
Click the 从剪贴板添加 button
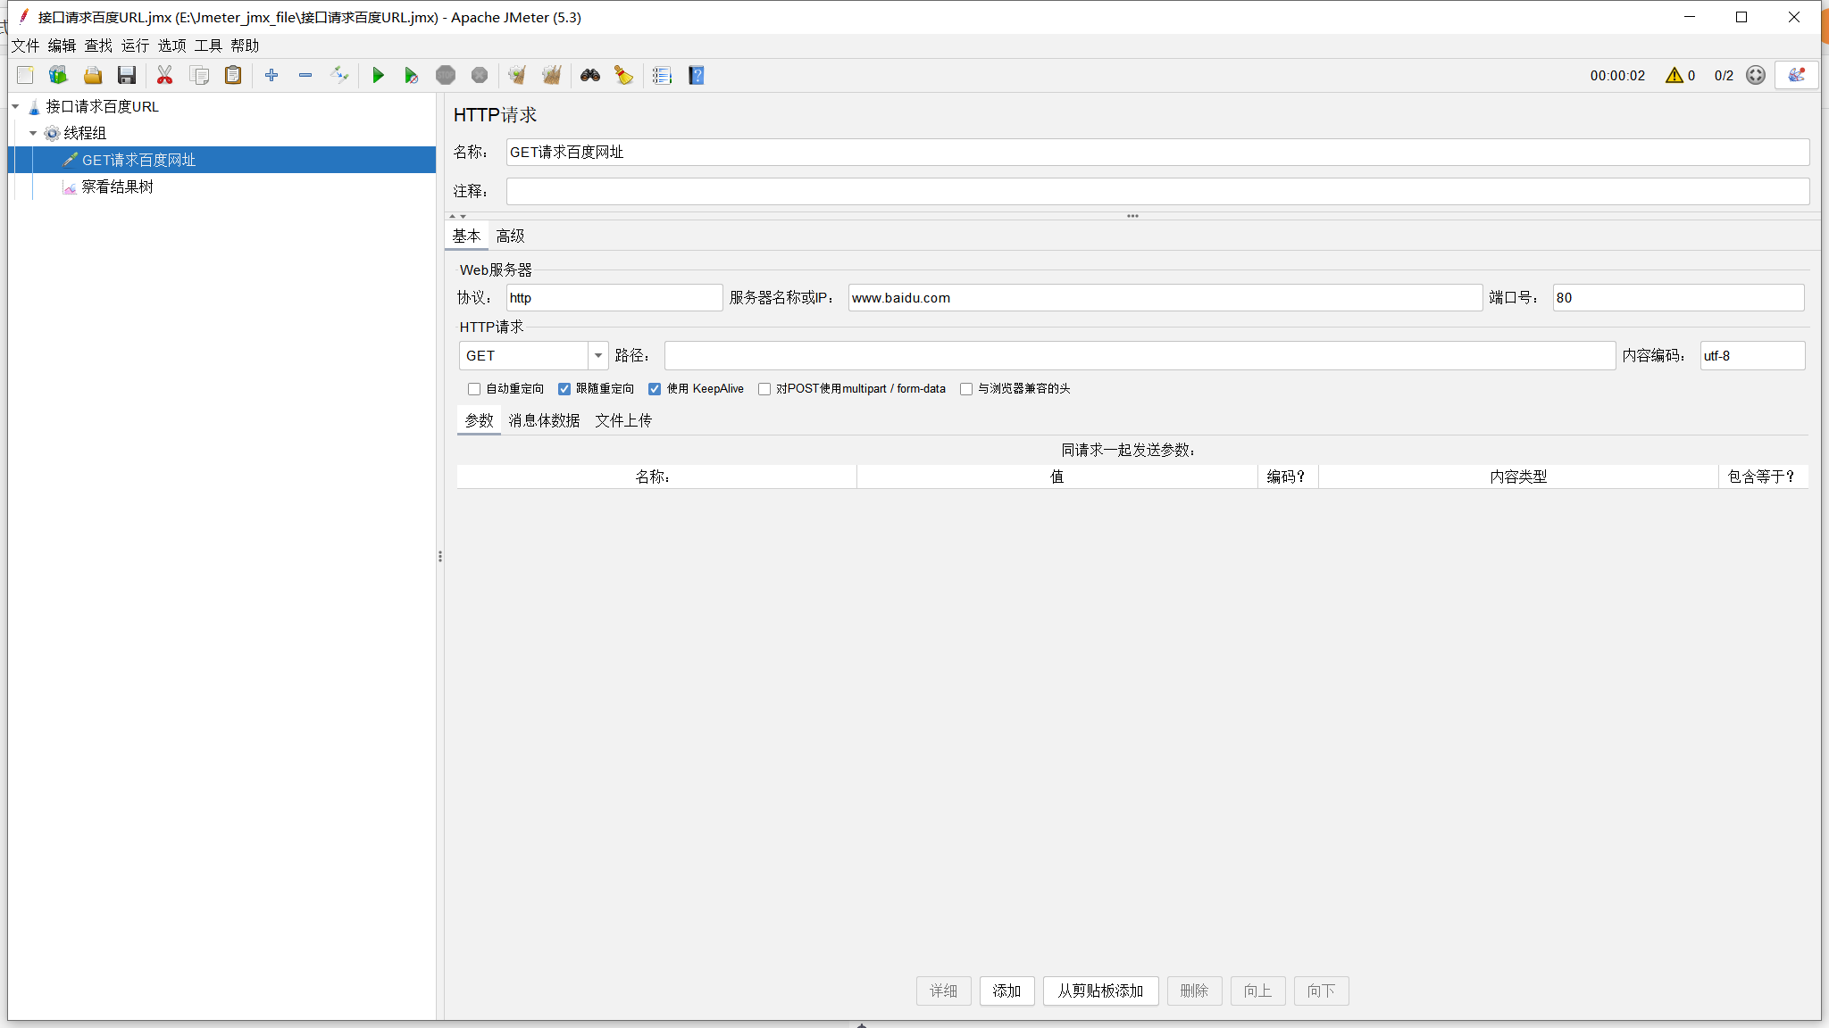1100,991
